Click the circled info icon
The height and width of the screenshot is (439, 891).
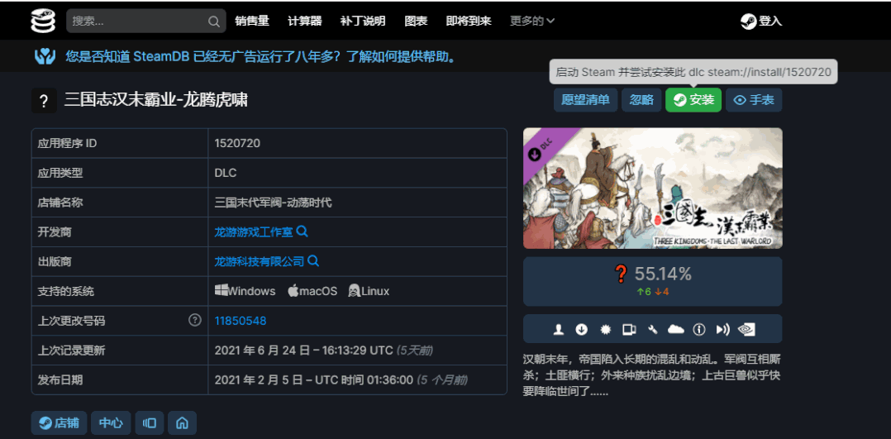tap(699, 329)
